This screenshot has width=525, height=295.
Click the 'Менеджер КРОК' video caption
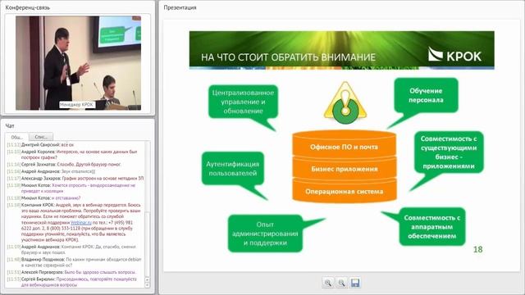(x=76, y=105)
